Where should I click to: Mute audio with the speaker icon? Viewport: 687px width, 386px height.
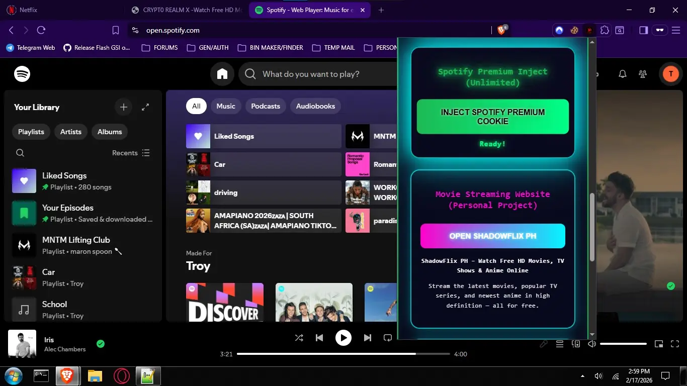[592, 344]
